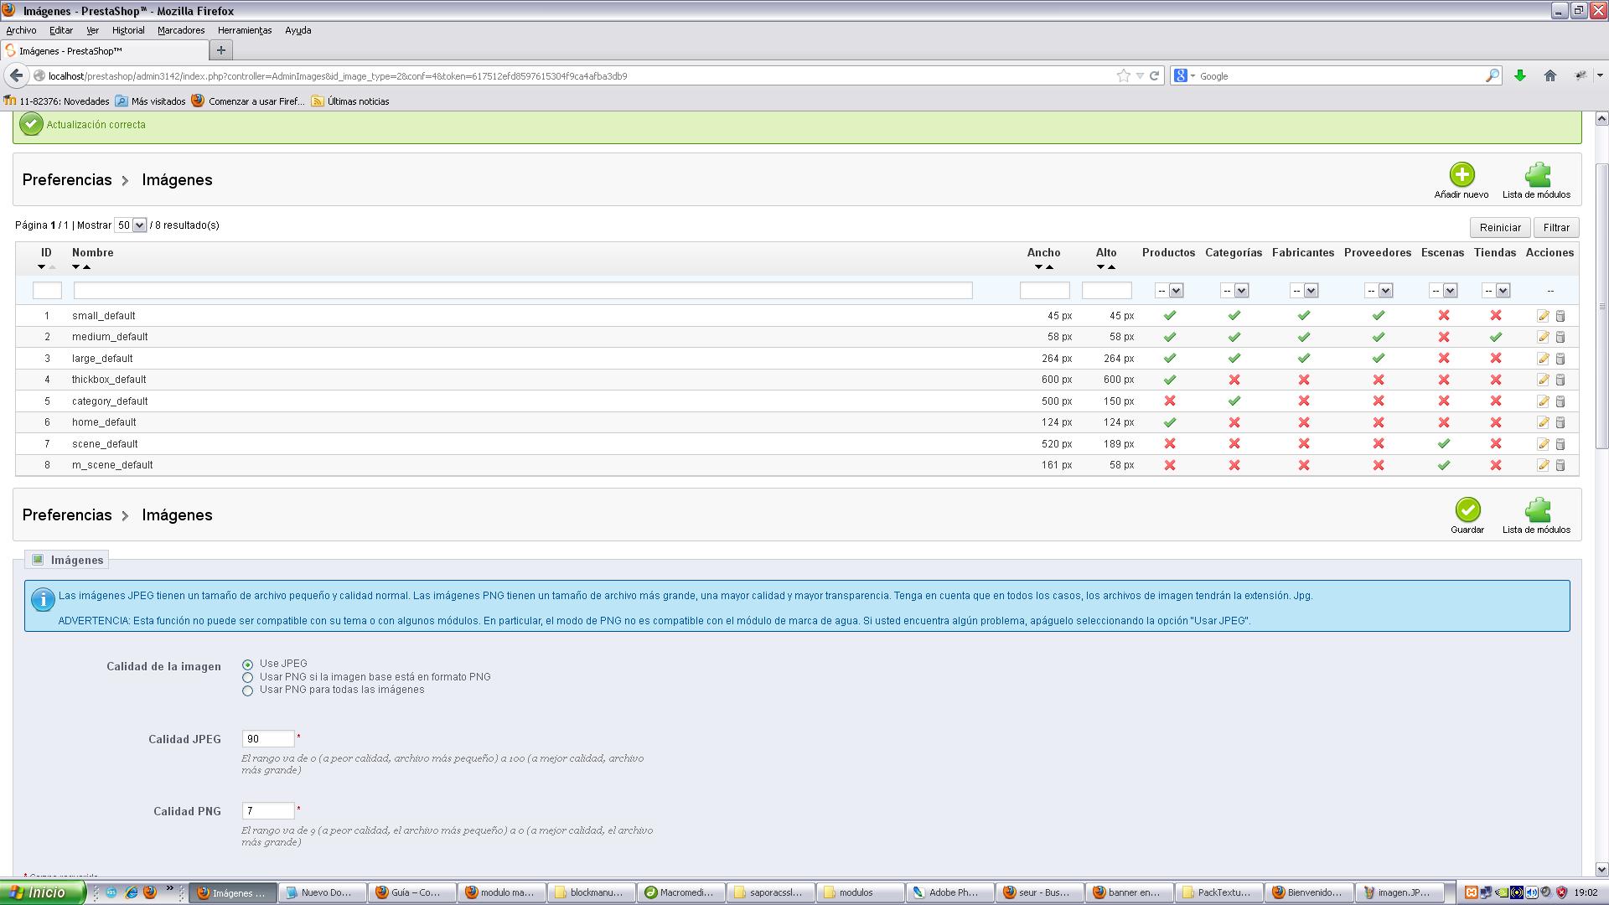
Task: Toggle Productos status for category_default
Action: click(1169, 401)
